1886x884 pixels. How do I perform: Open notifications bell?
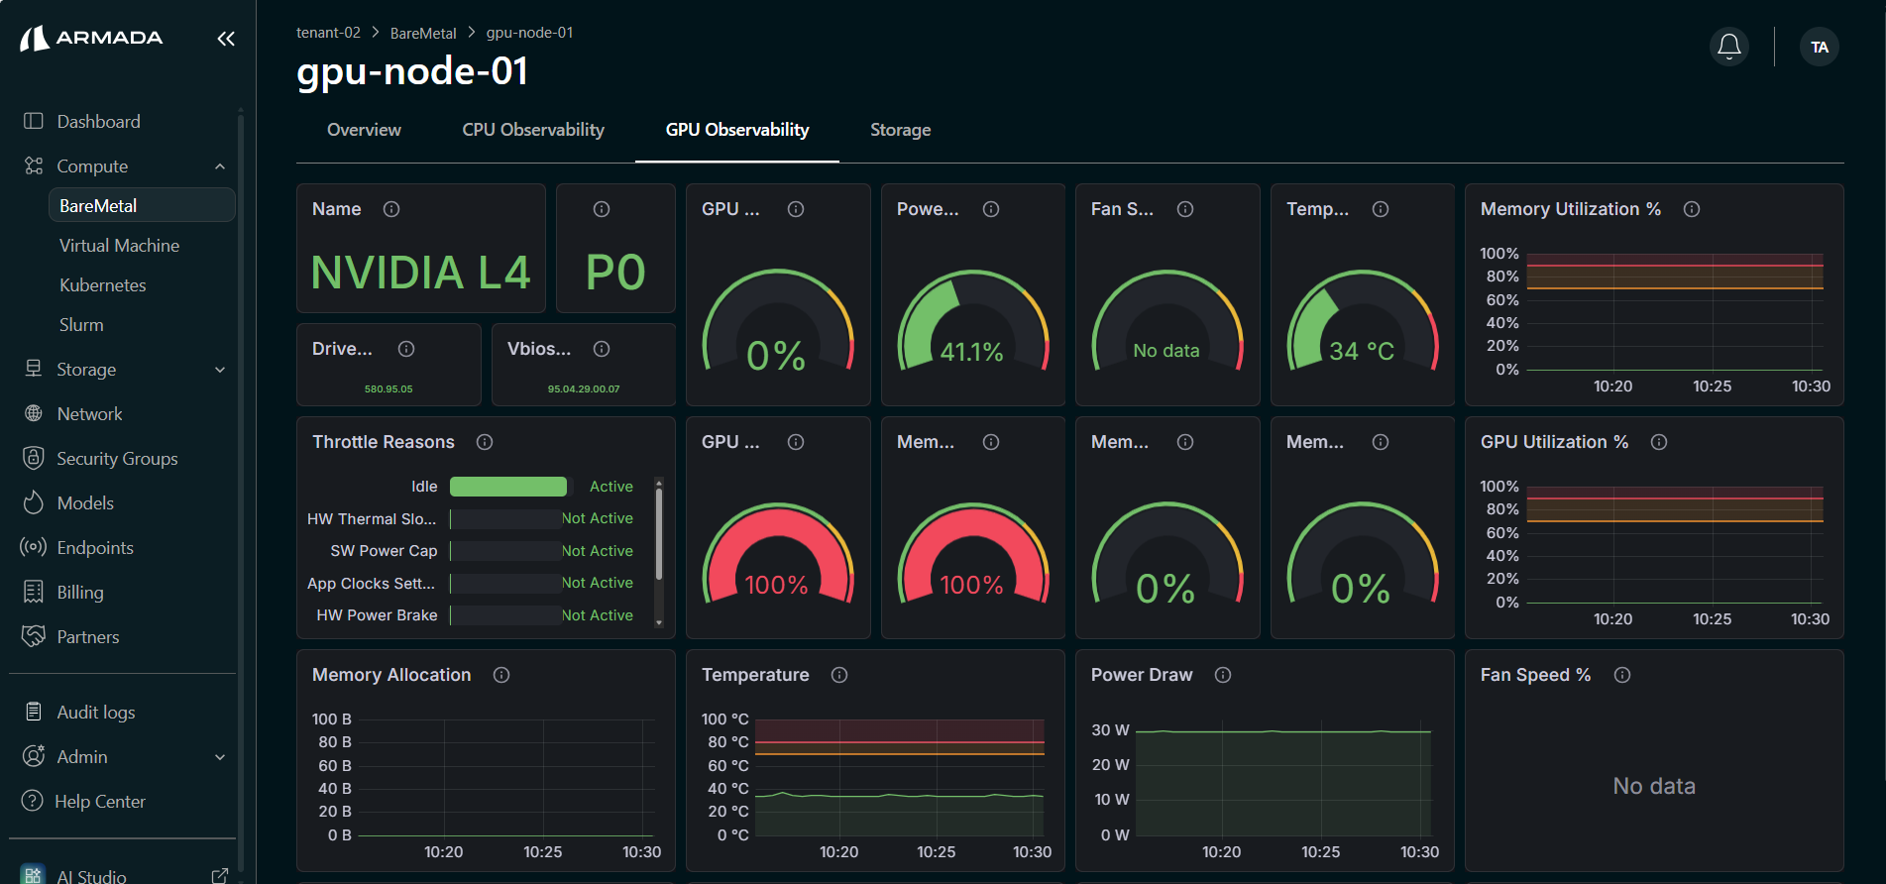tap(1729, 47)
